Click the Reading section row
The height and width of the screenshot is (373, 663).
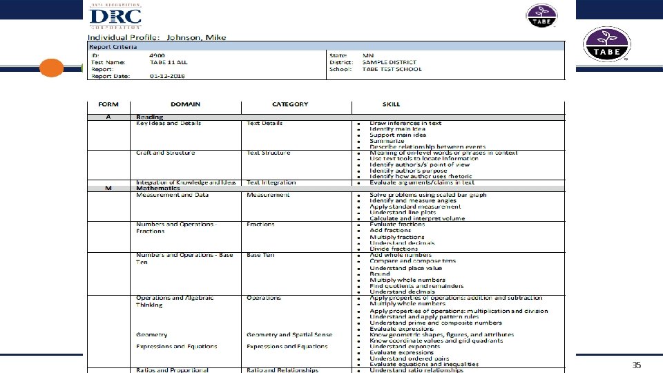pos(326,117)
